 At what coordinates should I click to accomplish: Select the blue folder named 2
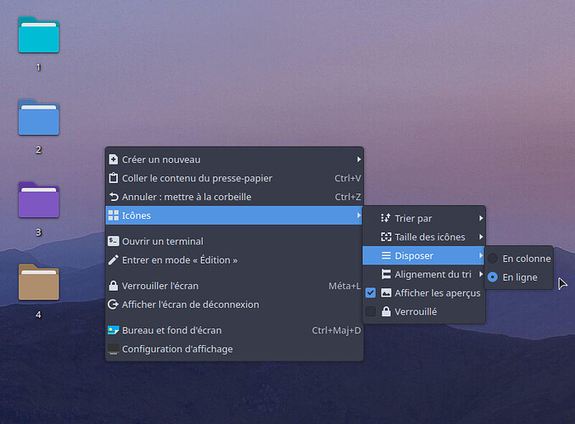click(38, 119)
